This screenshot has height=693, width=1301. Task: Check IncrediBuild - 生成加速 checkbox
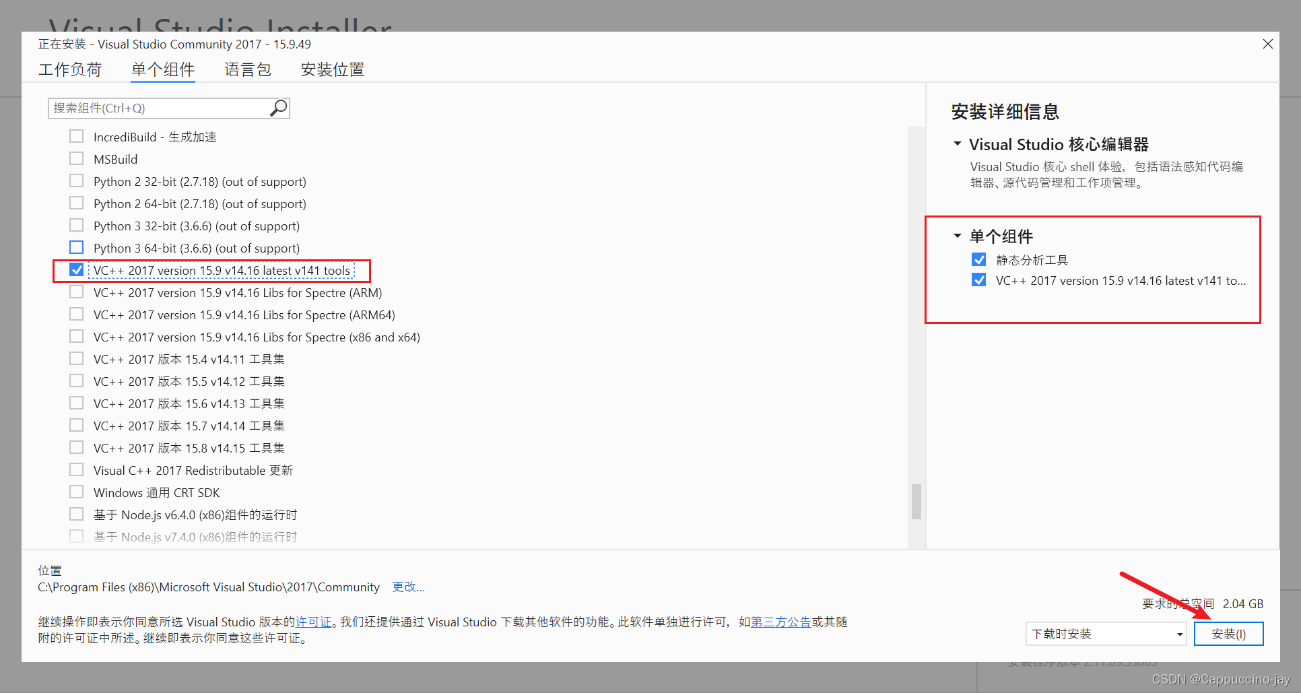77,137
